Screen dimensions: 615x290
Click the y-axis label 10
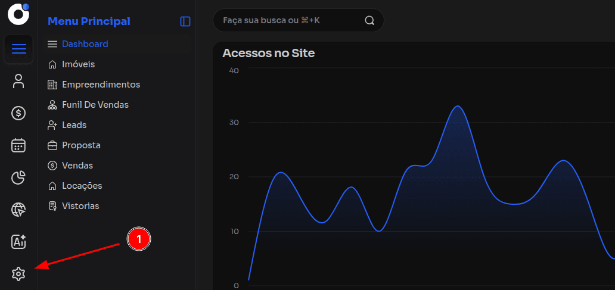(x=234, y=231)
